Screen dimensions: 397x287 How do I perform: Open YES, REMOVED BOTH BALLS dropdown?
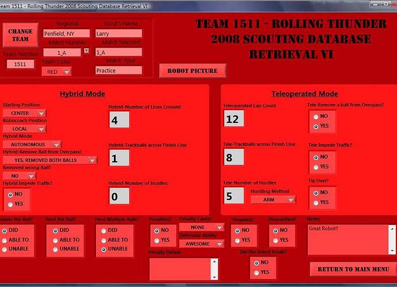pos(50,160)
